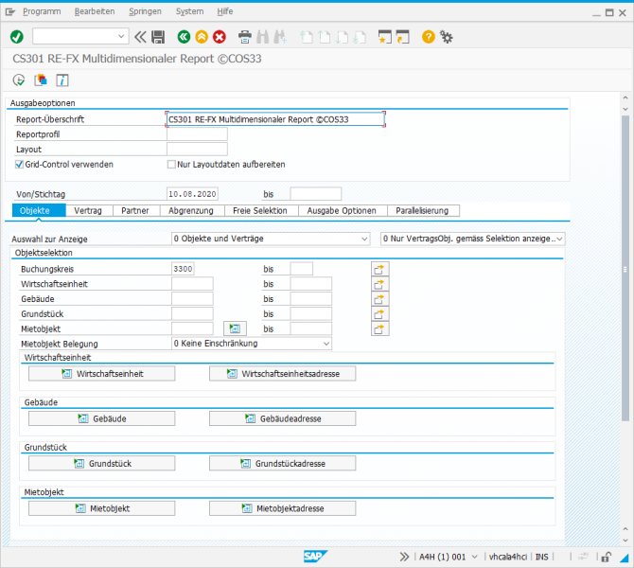
Task: Click the Next Page icon
Action: point(342,37)
